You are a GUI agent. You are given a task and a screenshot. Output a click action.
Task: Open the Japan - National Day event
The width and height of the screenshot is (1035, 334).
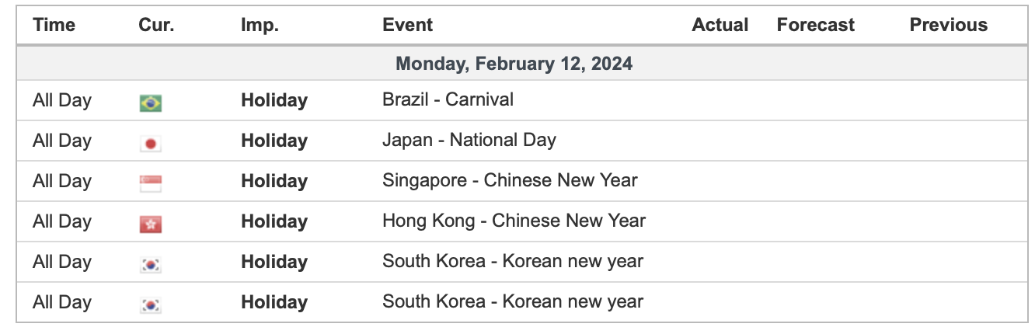tap(469, 140)
